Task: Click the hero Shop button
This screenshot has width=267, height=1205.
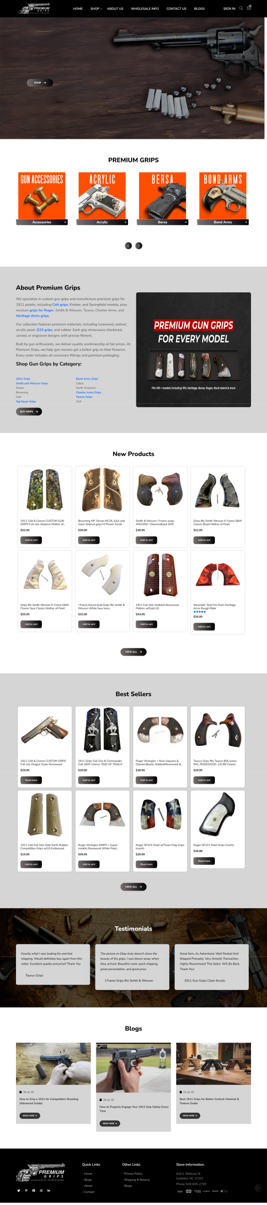Action: [x=40, y=83]
